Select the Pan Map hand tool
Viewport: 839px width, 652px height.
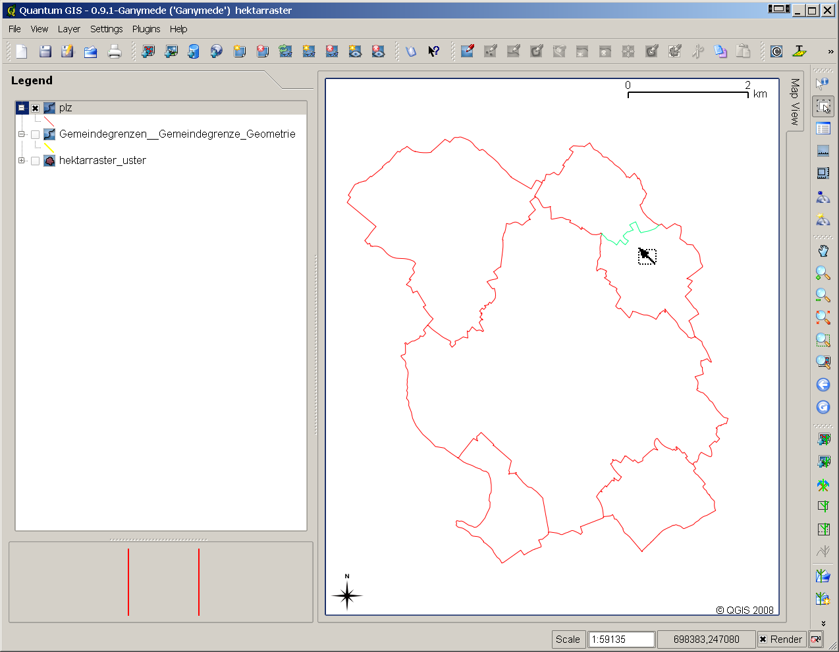pos(823,251)
